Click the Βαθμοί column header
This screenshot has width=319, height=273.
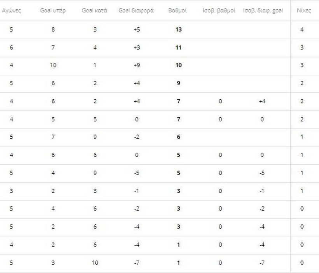(178, 11)
